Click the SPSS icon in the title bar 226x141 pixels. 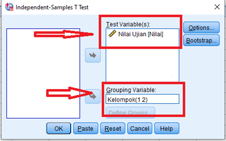click(9, 7)
